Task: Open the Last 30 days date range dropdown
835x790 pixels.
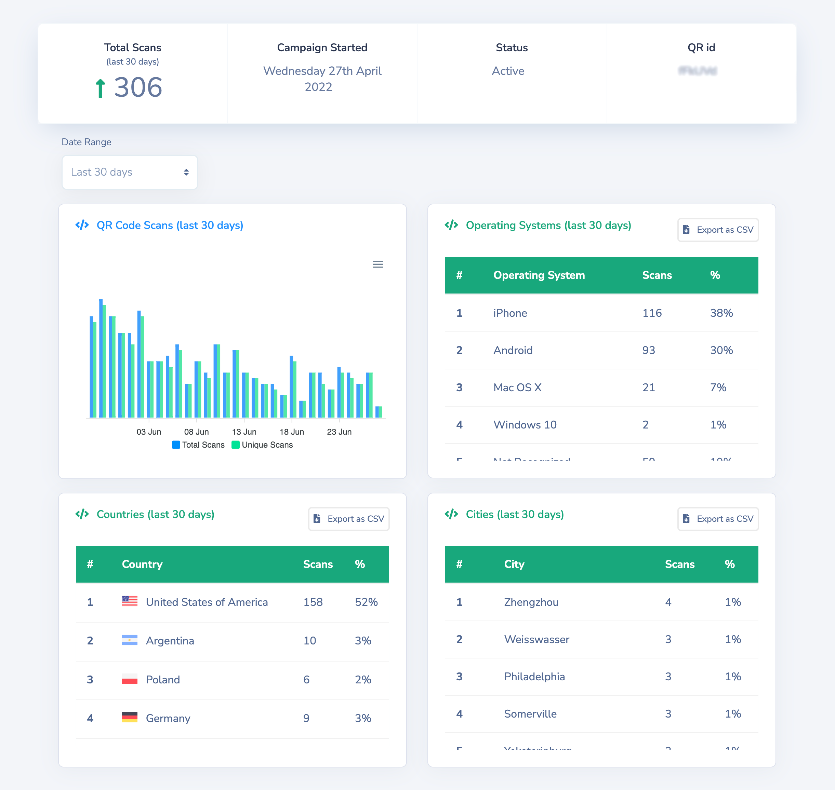Action: tap(130, 172)
